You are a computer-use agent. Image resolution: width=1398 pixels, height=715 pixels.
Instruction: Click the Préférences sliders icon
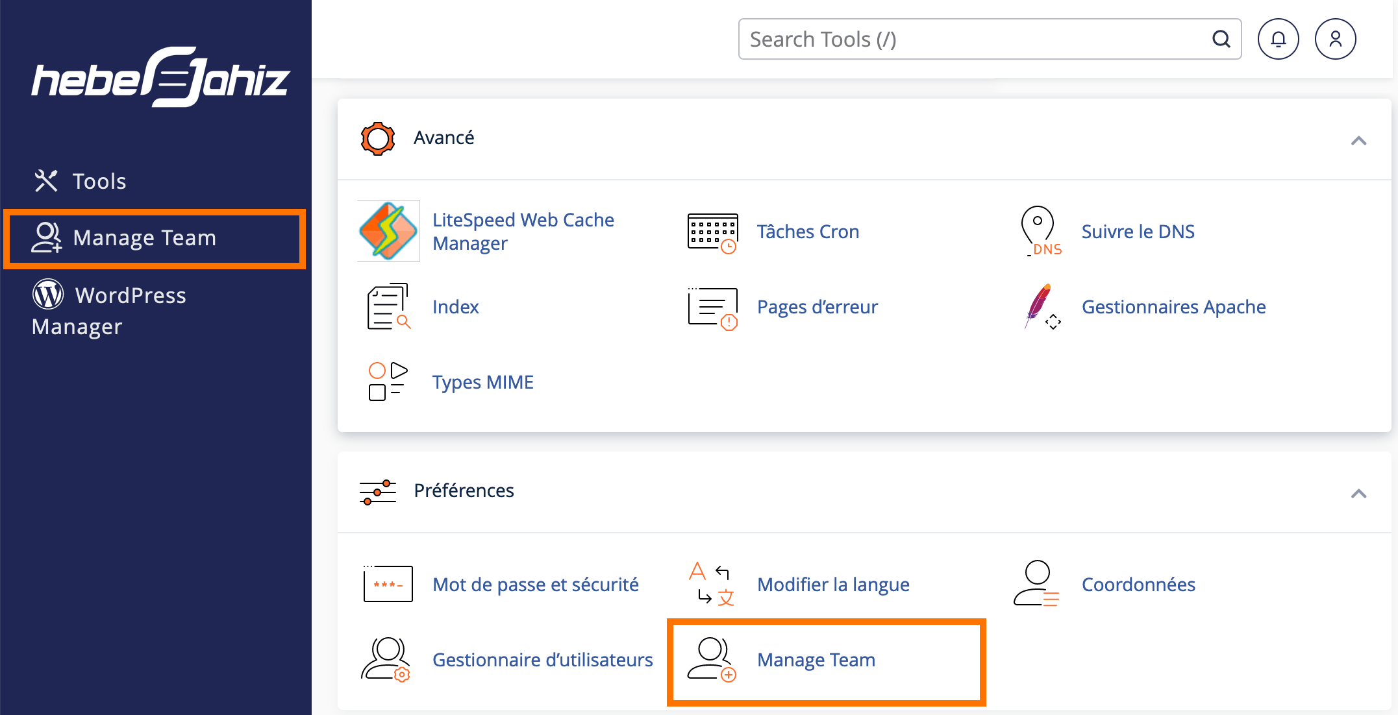click(x=378, y=492)
